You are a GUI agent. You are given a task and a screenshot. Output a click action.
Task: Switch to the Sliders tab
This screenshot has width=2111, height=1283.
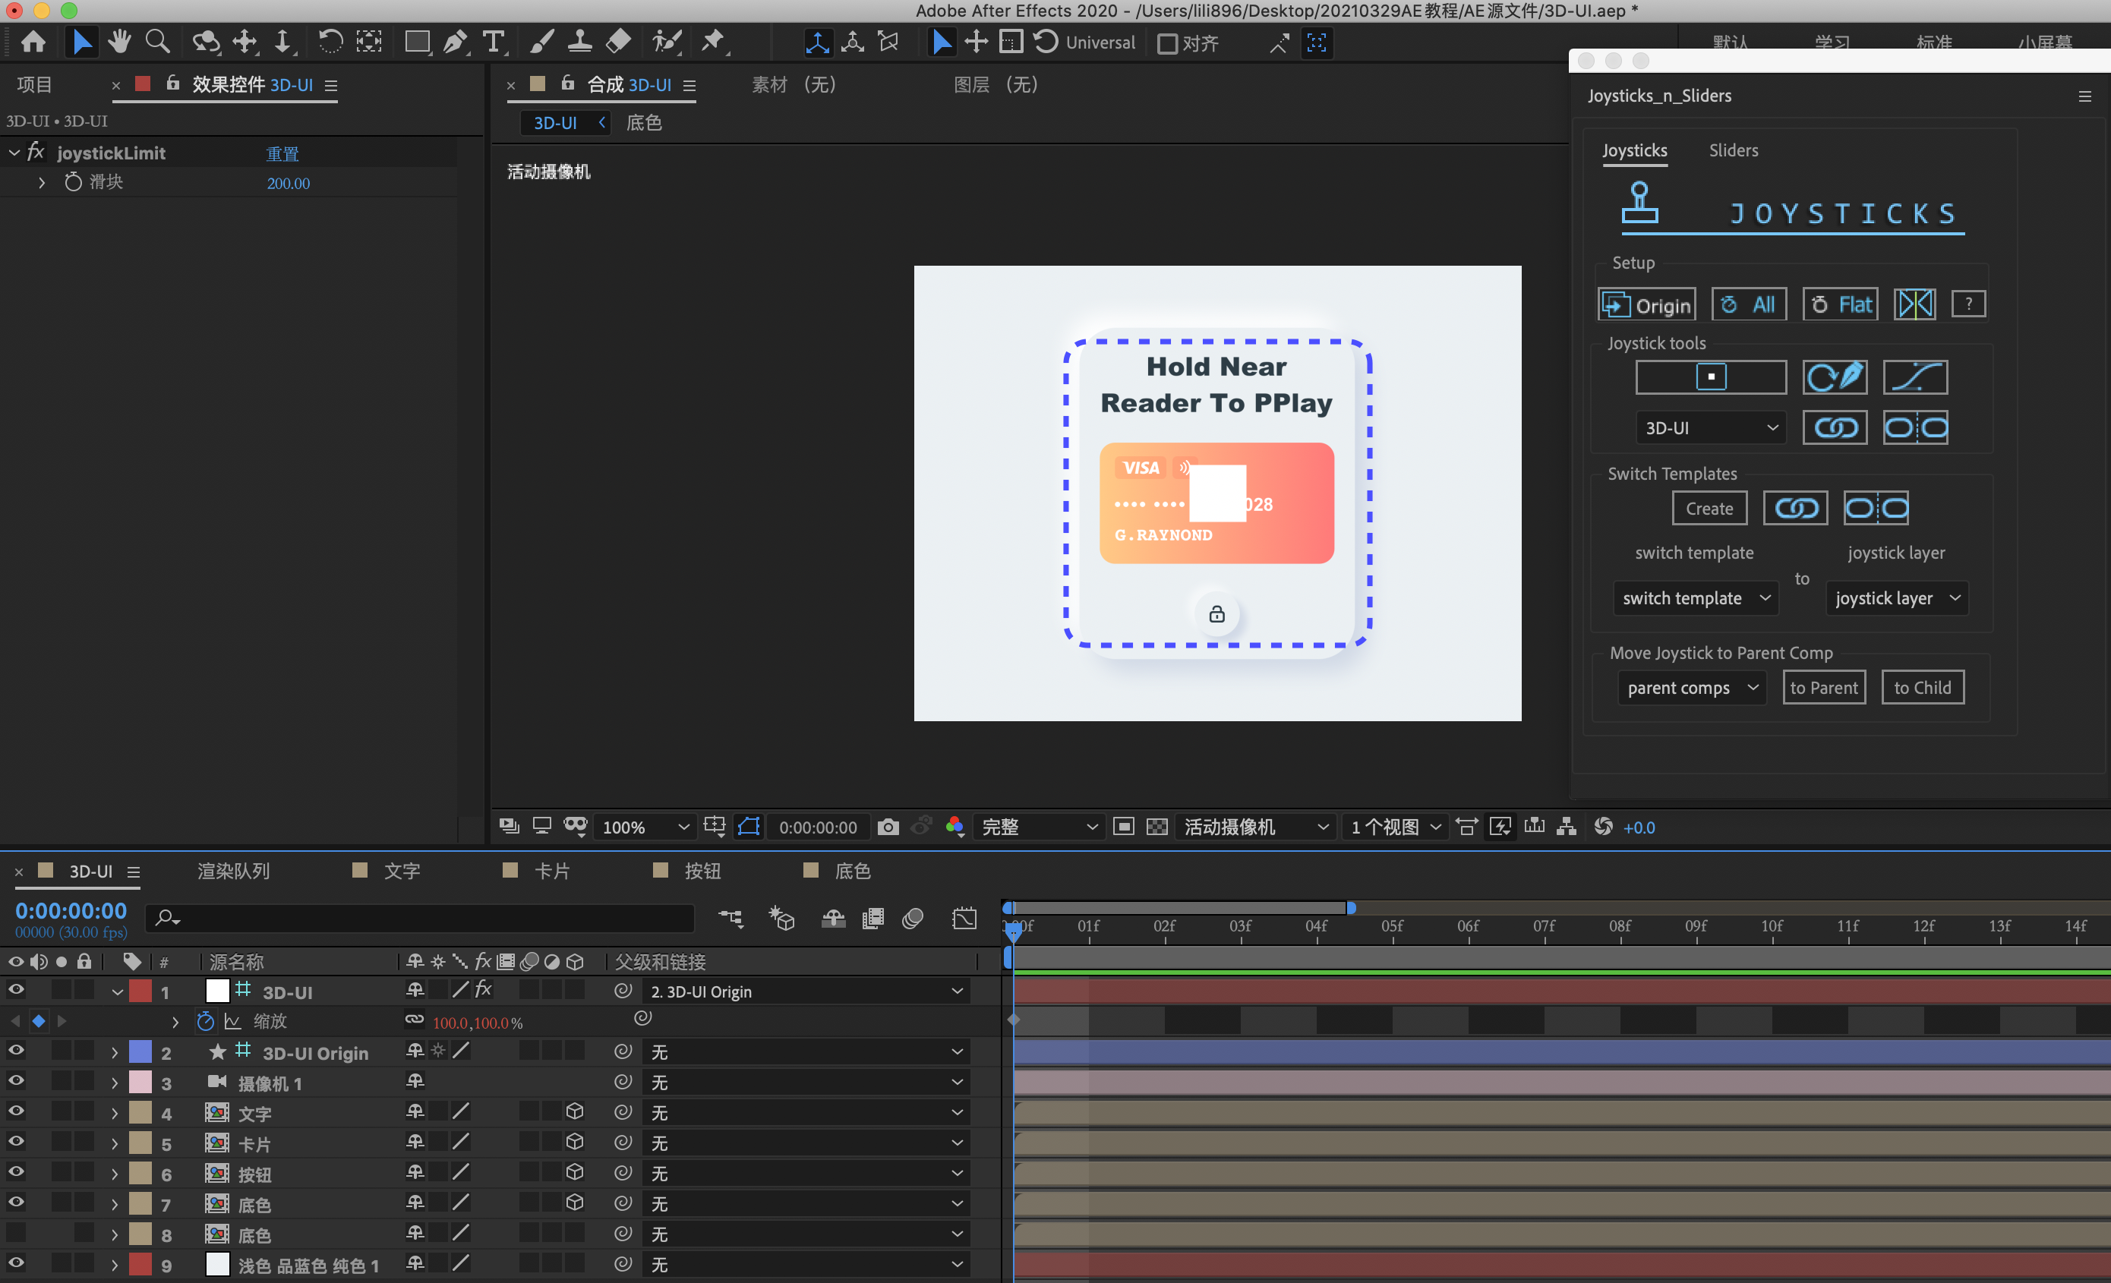point(1733,150)
